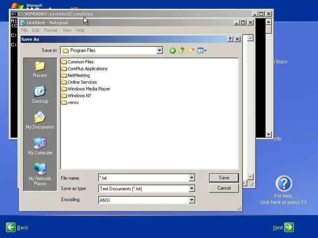Screen dimensions: 318x238
Task: Go back to the last folder visited
Action: (173, 51)
